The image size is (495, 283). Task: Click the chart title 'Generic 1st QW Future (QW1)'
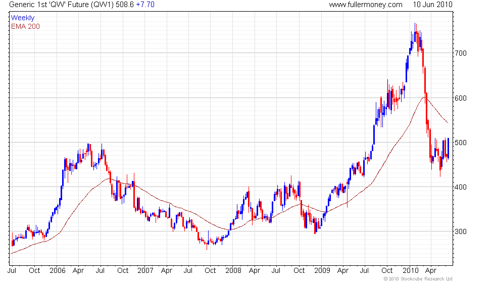click(61, 5)
